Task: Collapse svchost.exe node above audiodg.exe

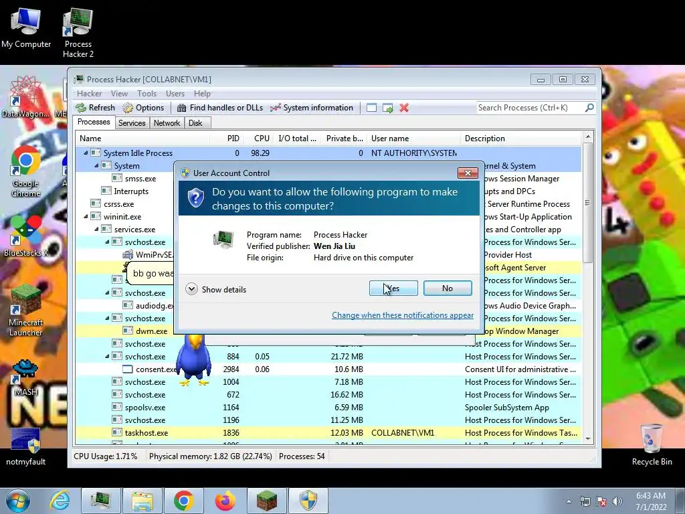Action: (x=107, y=293)
